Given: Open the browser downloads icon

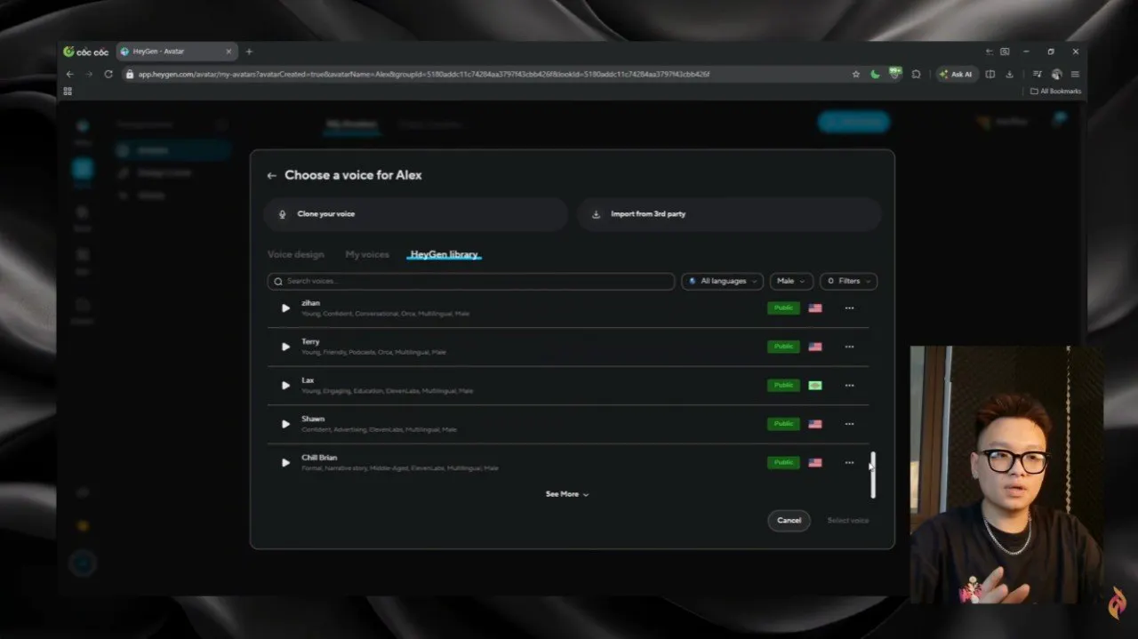Looking at the screenshot, I should click(x=1010, y=75).
